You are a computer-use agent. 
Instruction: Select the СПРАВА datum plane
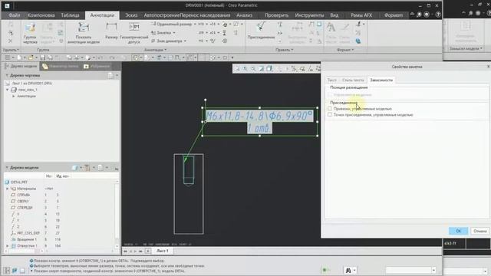pyautogui.click(x=24, y=195)
